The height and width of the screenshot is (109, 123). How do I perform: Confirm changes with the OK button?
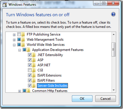(82, 99)
